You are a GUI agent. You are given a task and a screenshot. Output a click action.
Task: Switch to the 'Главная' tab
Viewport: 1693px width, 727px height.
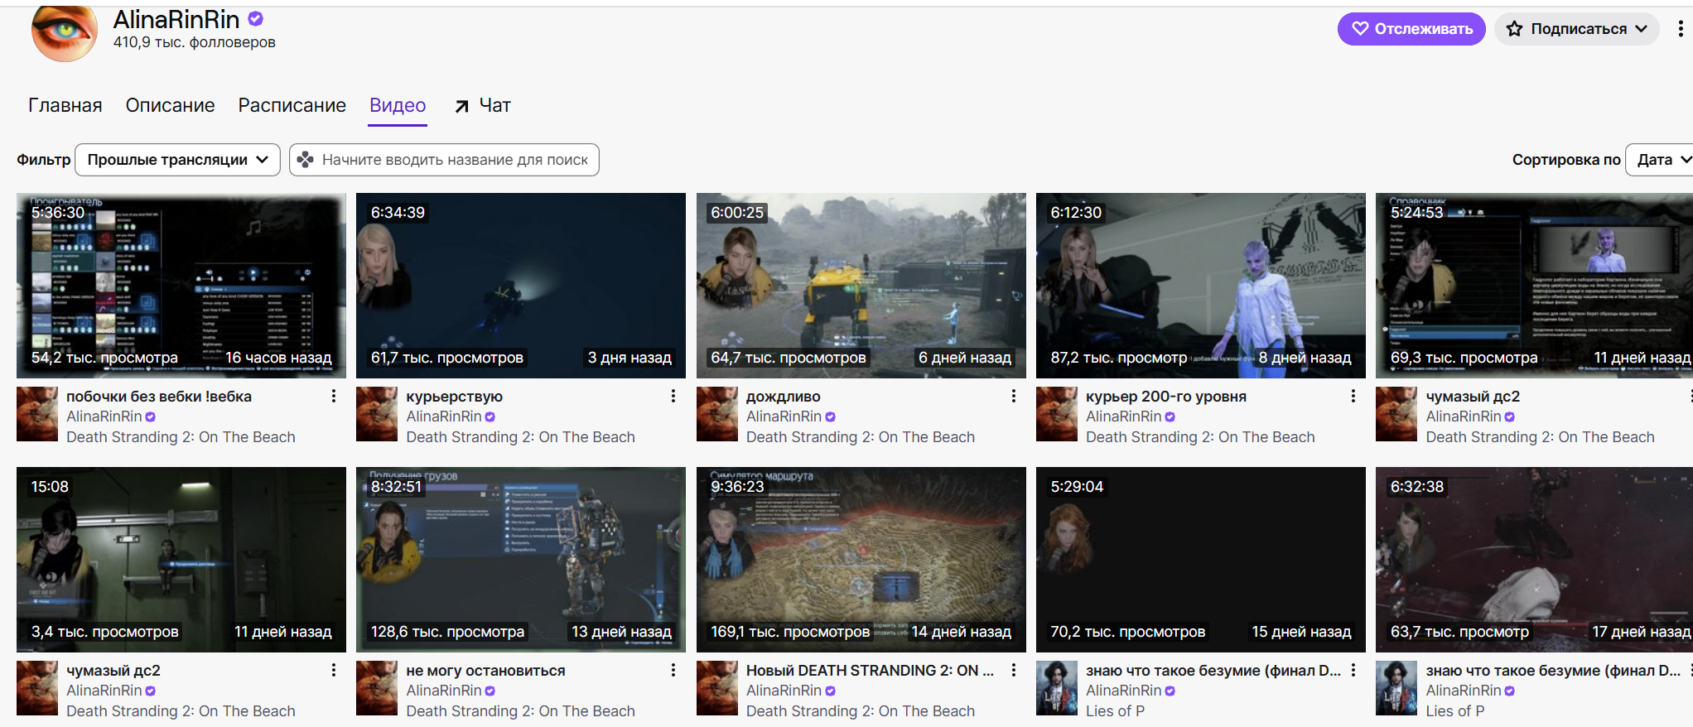tap(65, 105)
